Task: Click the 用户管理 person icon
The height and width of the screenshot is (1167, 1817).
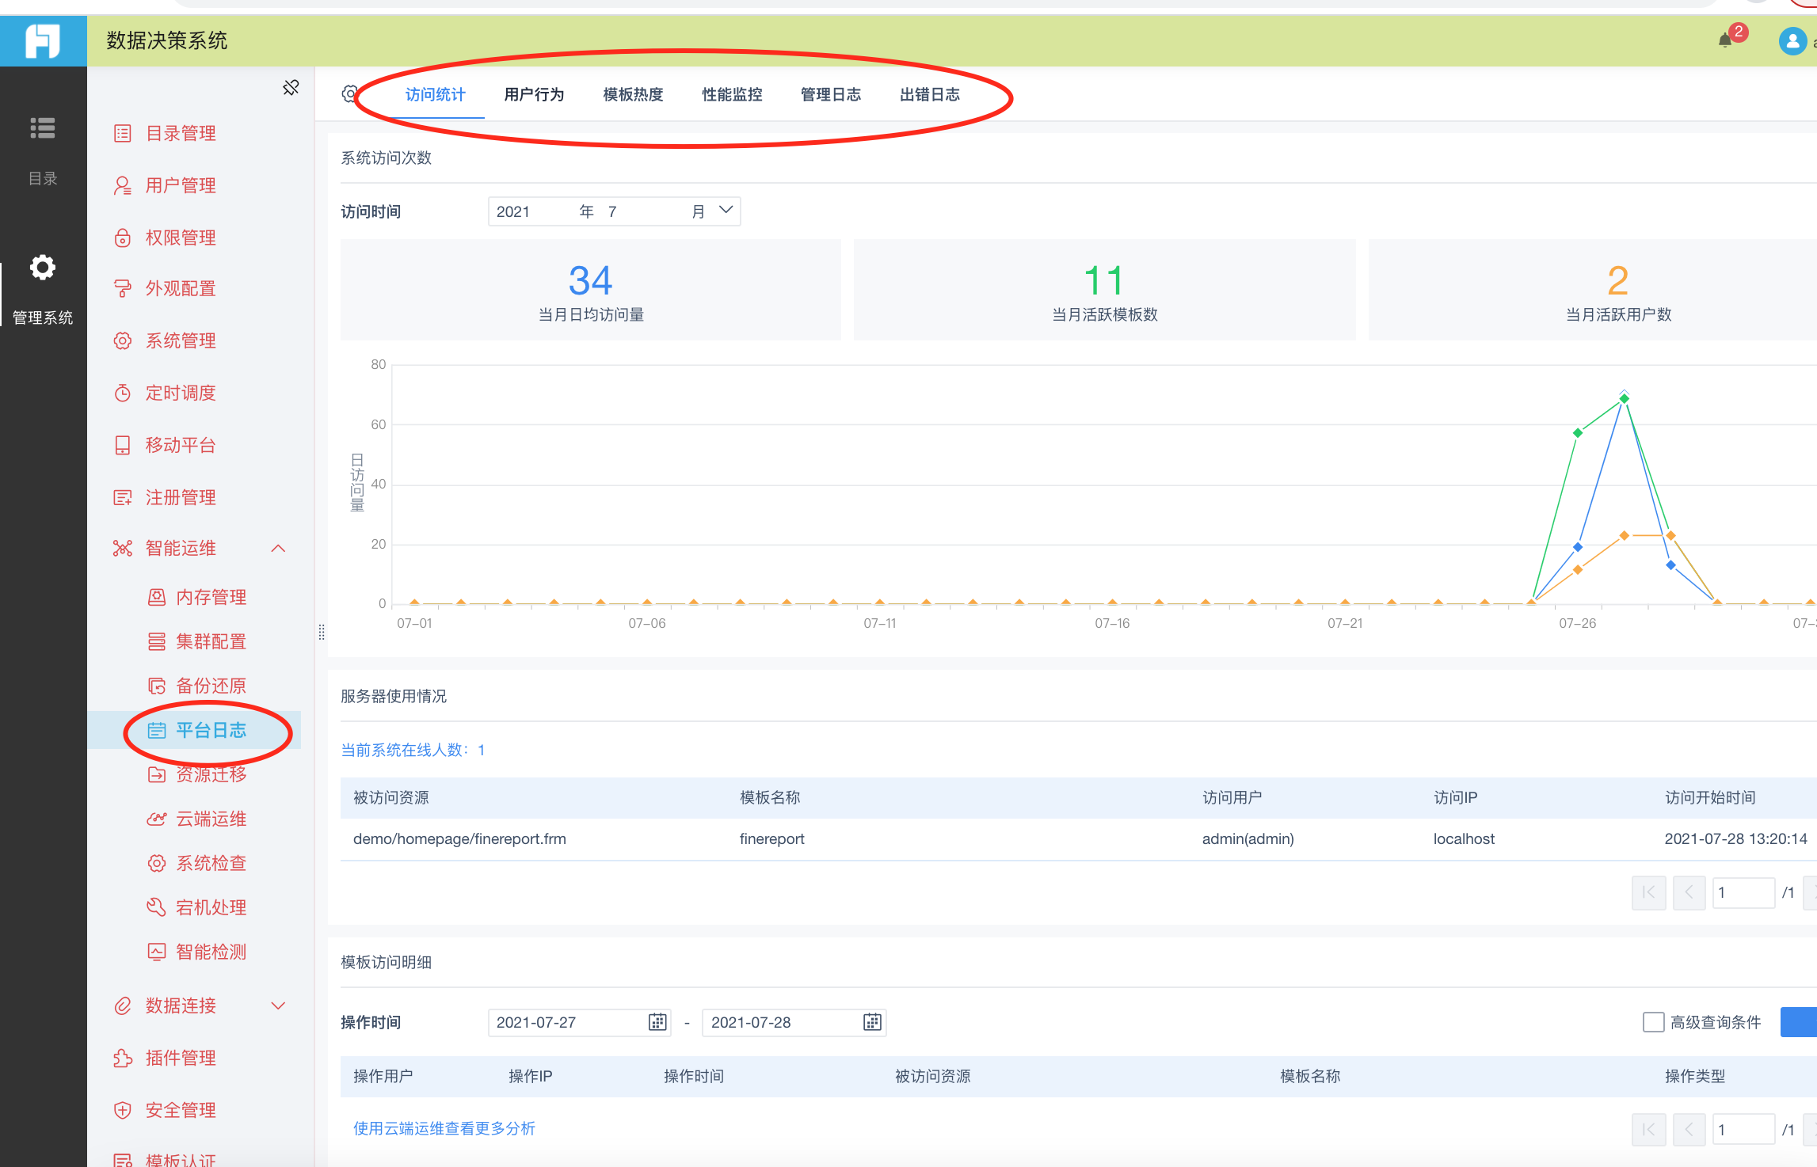Action: 123,185
